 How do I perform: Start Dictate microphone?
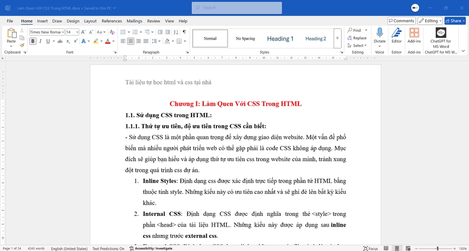(380, 33)
